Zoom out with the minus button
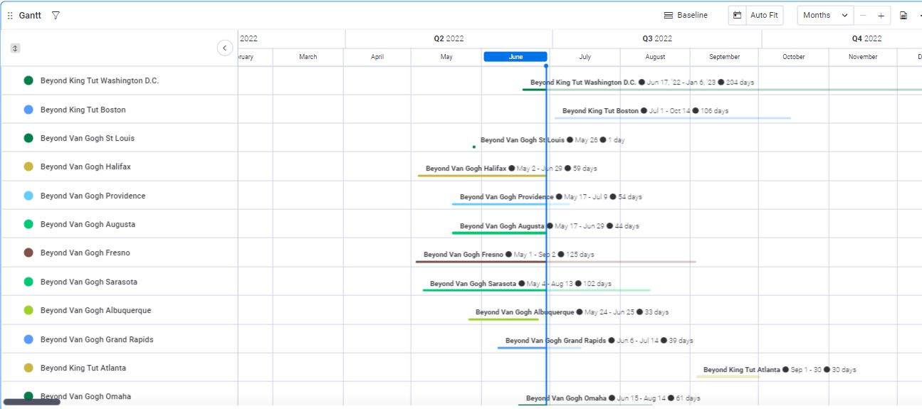The height and width of the screenshot is (409, 922). [863, 15]
